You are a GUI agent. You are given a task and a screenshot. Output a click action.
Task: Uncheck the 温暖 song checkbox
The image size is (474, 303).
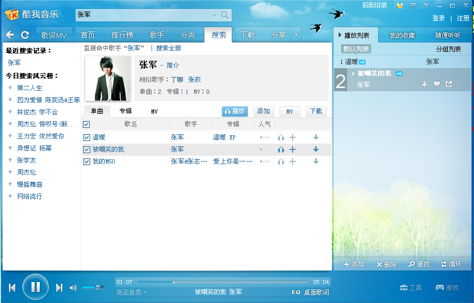[87, 137]
